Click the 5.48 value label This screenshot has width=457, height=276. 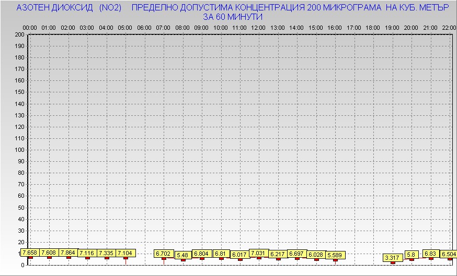[x=182, y=255]
